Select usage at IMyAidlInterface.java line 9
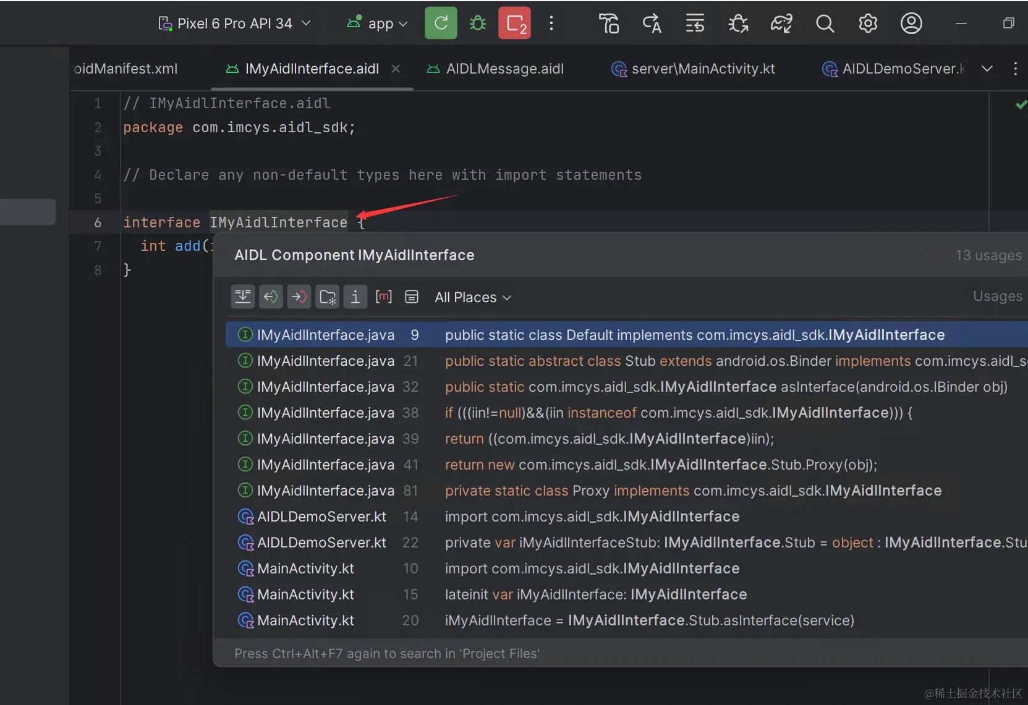The width and height of the screenshot is (1028, 705). pyautogui.click(x=626, y=335)
